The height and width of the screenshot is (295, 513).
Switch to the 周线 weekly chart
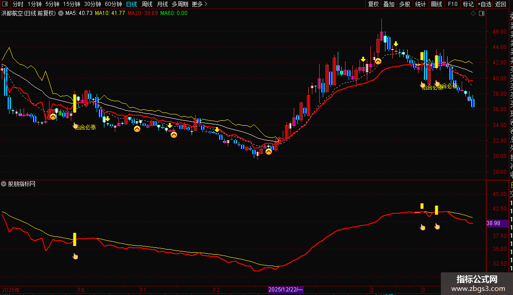(x=147, y=4)
